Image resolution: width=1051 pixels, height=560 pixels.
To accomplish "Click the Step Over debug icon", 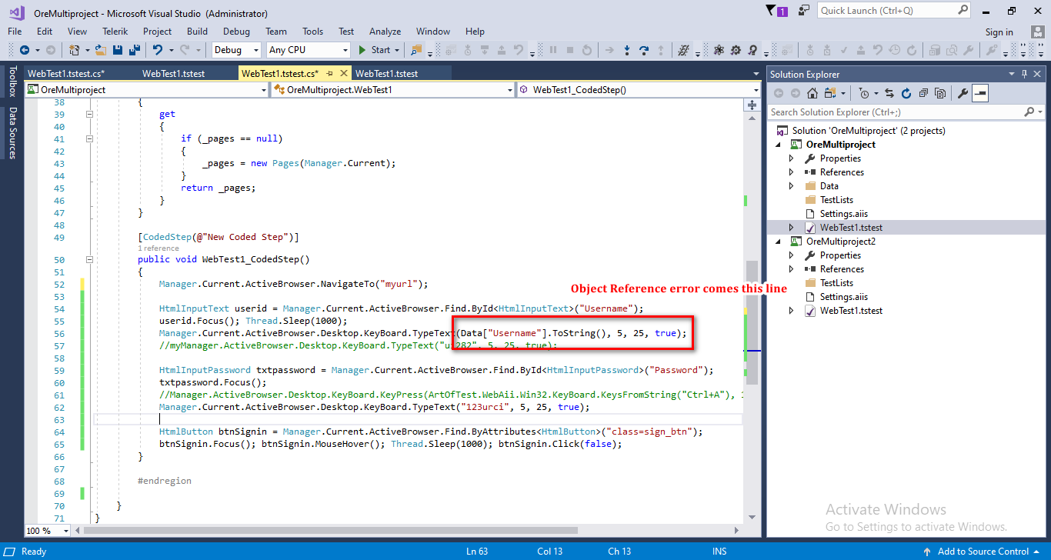I will point(644,50).
